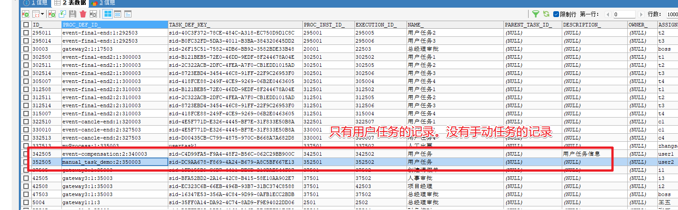
Task: Select assignee cell zhangsa in row 337513
Action: tap(668, 146)
